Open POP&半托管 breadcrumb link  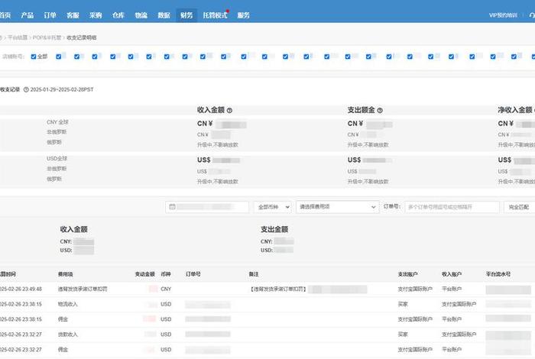(47, 37)
